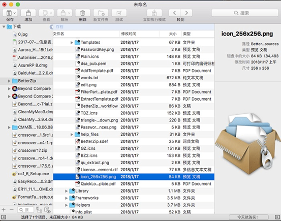Click the 测试 (Test) toolbar icon

pos(119,13)
